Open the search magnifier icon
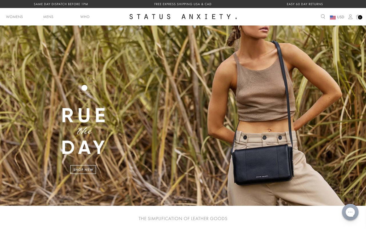This screenshot has width=366, height=229. [x=323, y=17]
